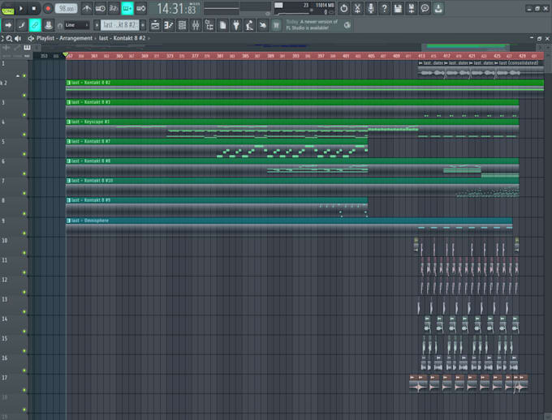Click bar 401 on the timeline ruler
Screen dimensions: 552x420
click(x=346, y=56)
